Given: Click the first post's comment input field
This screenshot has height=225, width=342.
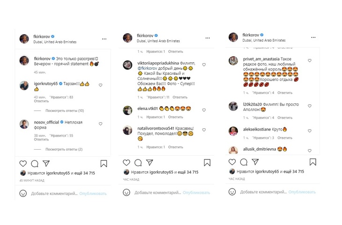Looking at the screenshot, I should click(54, 193).
